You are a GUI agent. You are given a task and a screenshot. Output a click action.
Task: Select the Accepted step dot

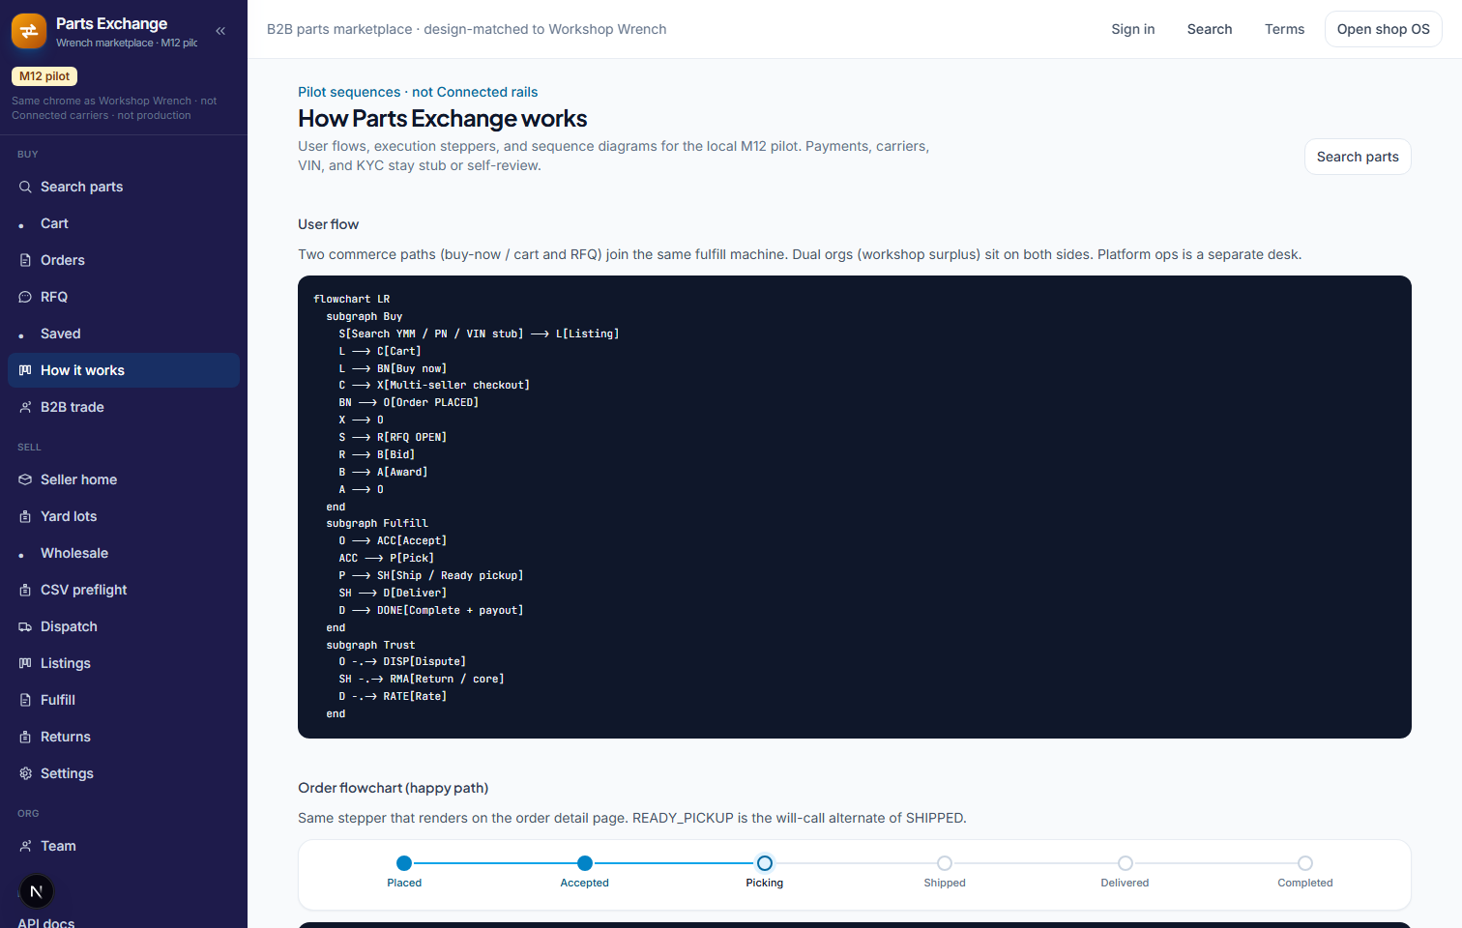585,863
